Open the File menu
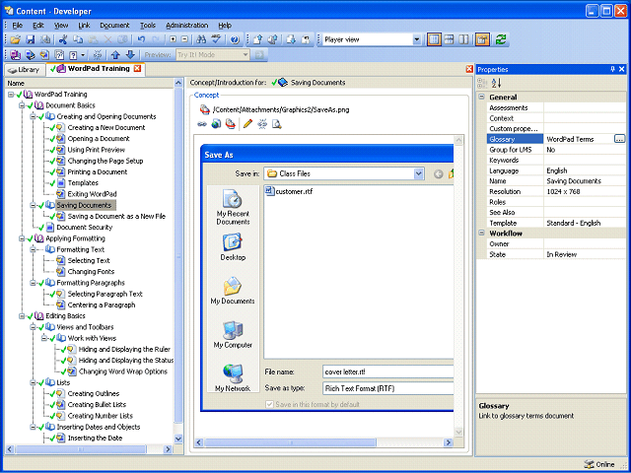Screen dimensions: 631x473 click(18, 25)
